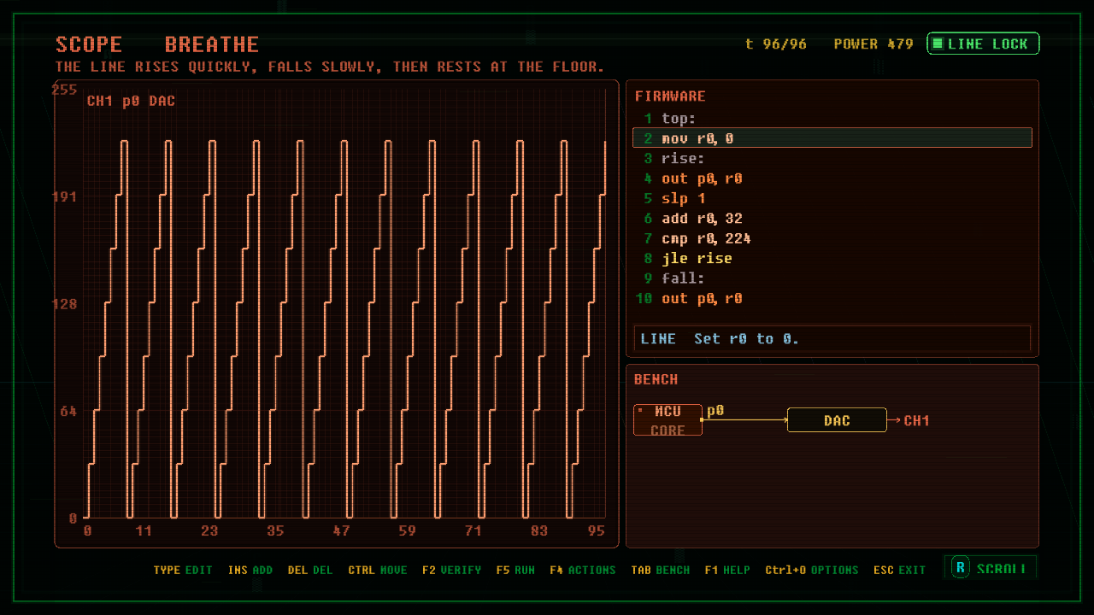Viewport: 1094px width, 615px height.
Task: Click the 255 y-axis label
Action: coord(65,90)
